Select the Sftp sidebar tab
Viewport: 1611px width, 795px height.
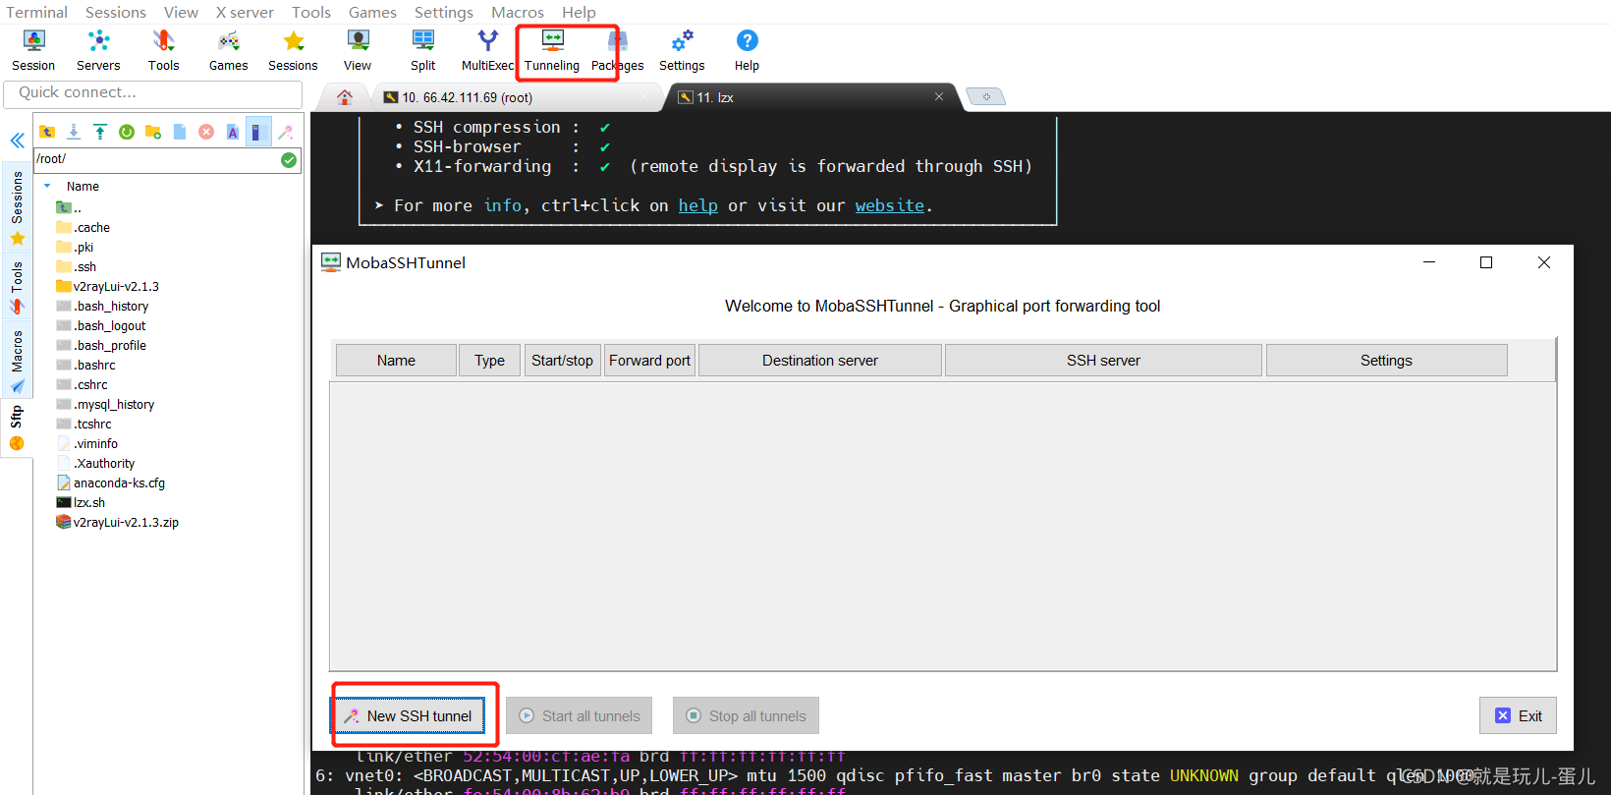click(17, 428)
